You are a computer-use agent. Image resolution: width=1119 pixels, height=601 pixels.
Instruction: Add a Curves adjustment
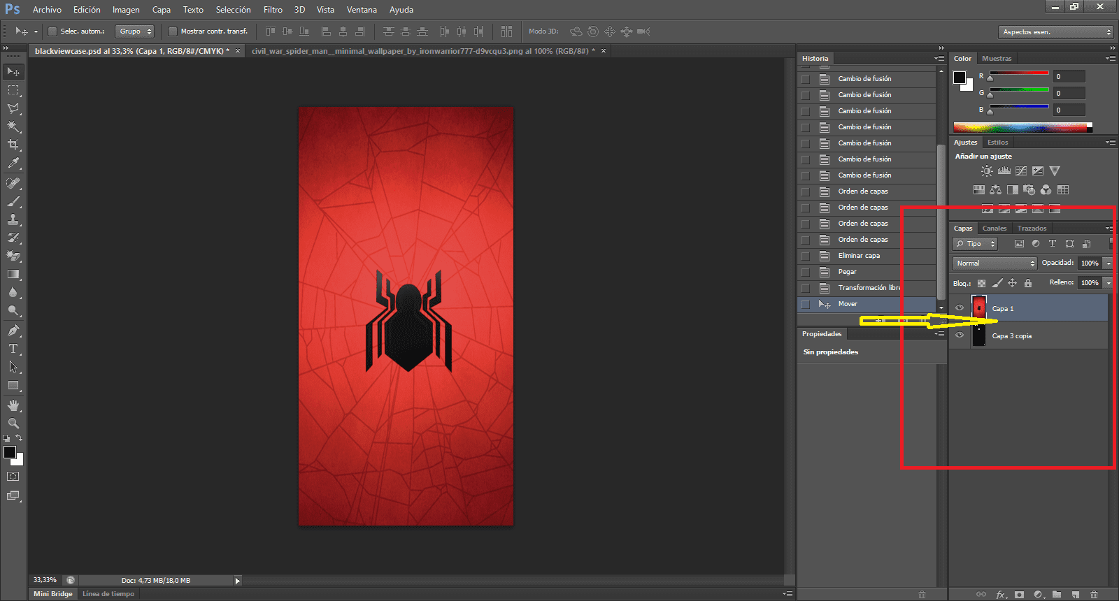pos(1021,171)
